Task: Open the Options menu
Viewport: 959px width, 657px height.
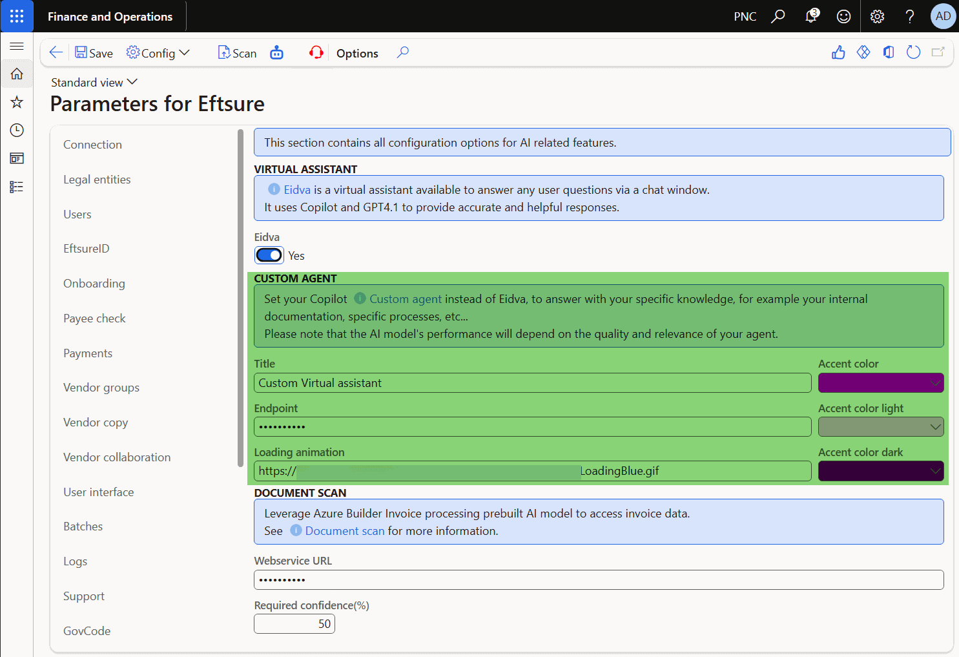Action: point(357,53)
